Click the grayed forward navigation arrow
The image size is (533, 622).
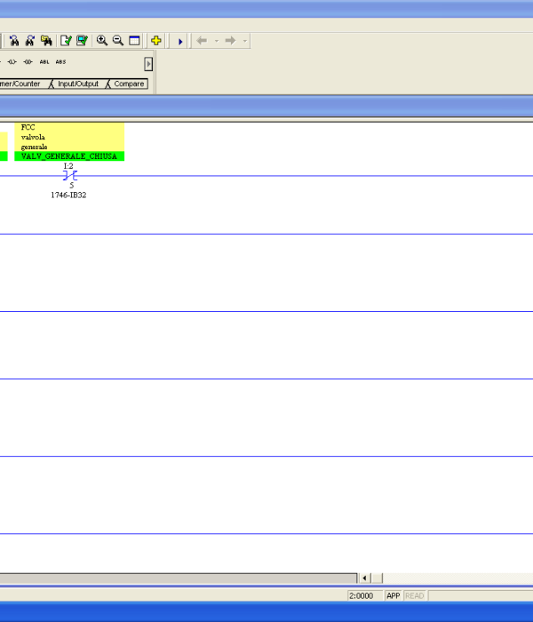pyautogui.click(x=230, y=41)
